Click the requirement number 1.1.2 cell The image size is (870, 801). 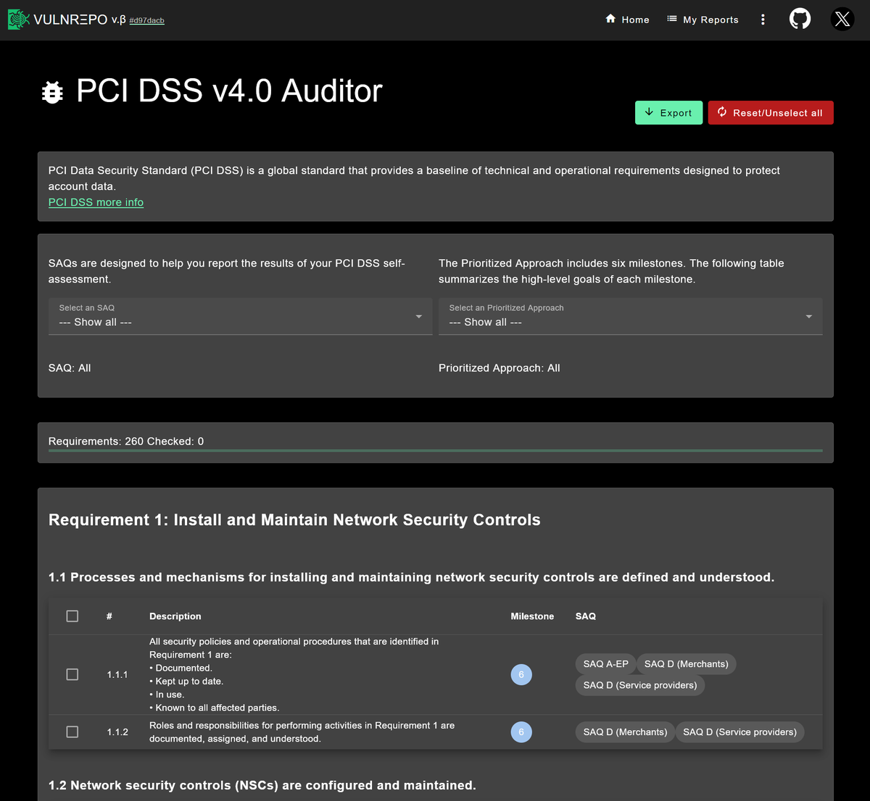(x=117, y=732)
